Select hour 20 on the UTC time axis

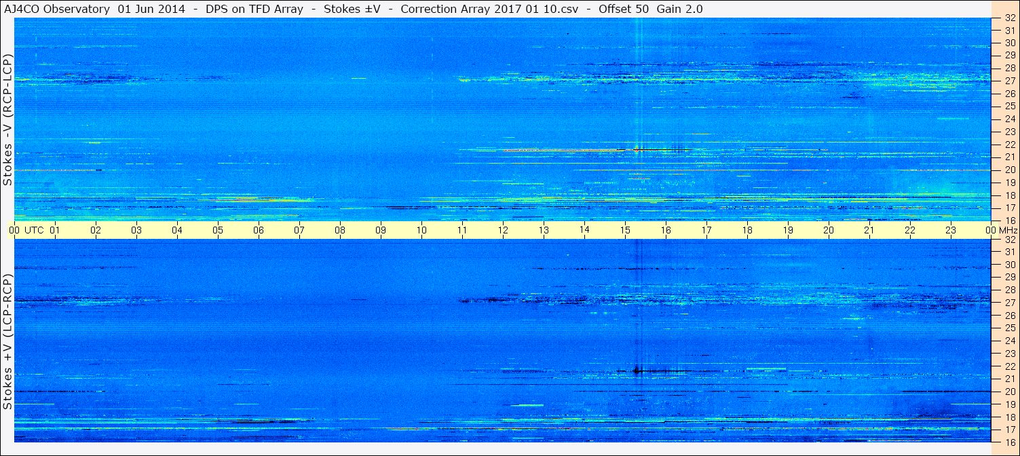click(829, 230)
